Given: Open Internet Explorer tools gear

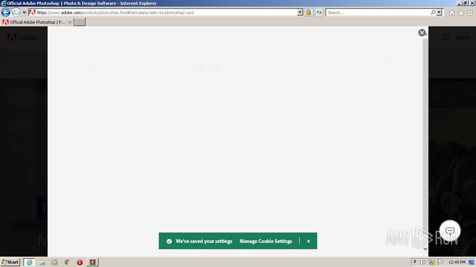Looking at the screenshot, I should coord(470,13).
